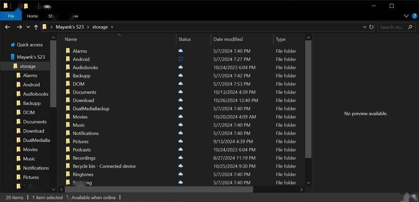The height and width of the screenshot is (202, 419).
Task: Sort by Date modified column header
Action: click(228, 39)
